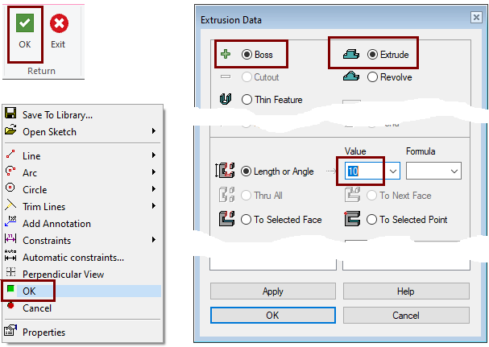Expand the Formula combo box
The height and width of the screenshot is (347, 489).
click(x=454, y=171)
